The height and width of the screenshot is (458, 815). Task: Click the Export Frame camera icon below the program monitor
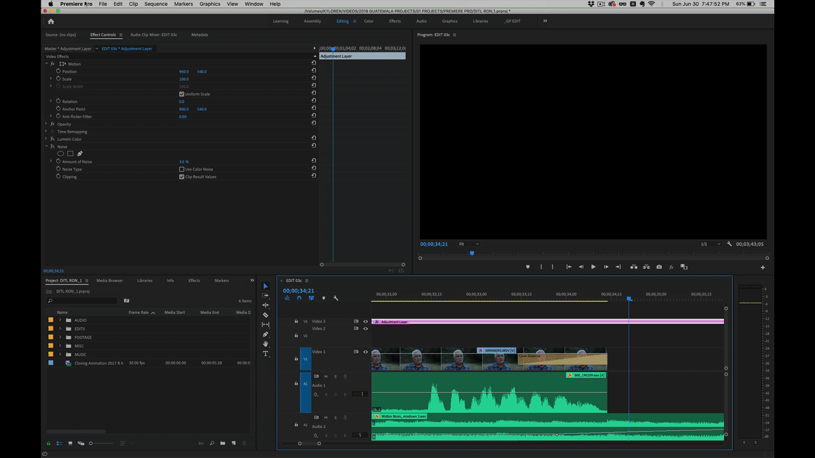(659, 267)
